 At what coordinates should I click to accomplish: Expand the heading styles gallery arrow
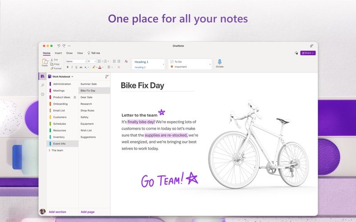tap(163, 64)
